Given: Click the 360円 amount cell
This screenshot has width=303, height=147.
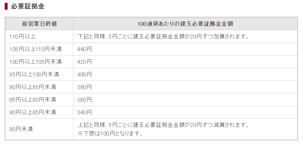Looking at the screenshot, I should pos(84,100).
